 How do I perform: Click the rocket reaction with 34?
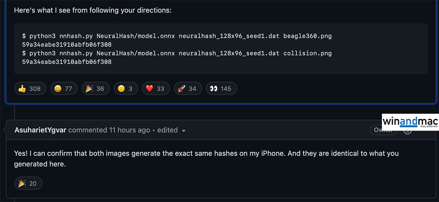pos(187,89)
